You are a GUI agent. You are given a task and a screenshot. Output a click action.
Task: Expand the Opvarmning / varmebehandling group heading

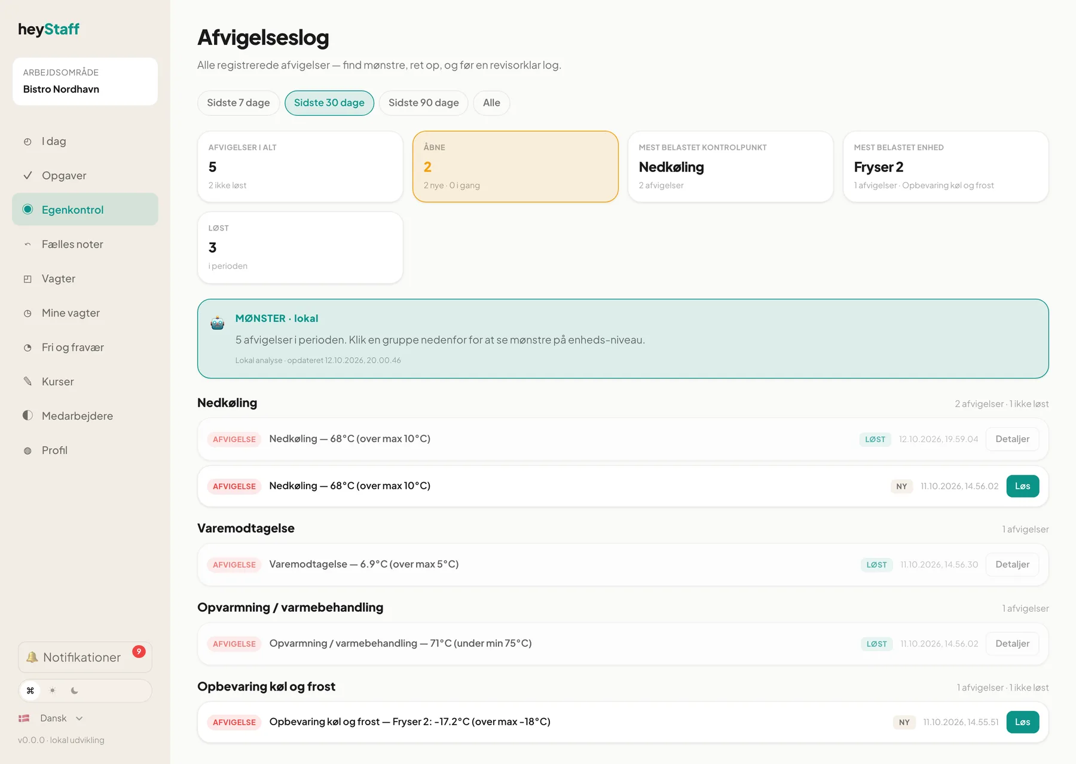tap(291, 607)
